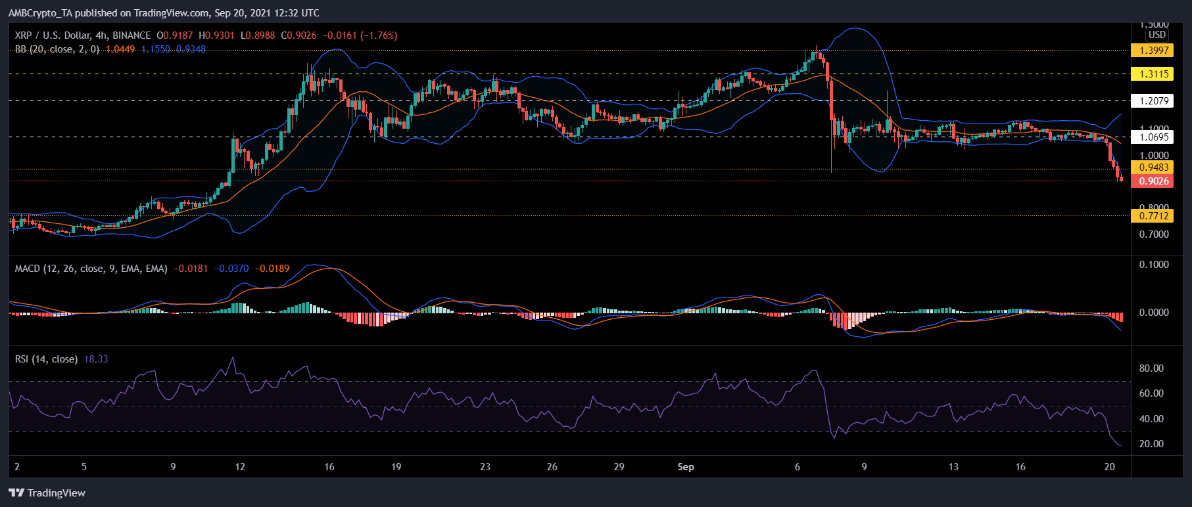
Task: Click the high price H0.9301 value
Action: click(x=216, y=35)
